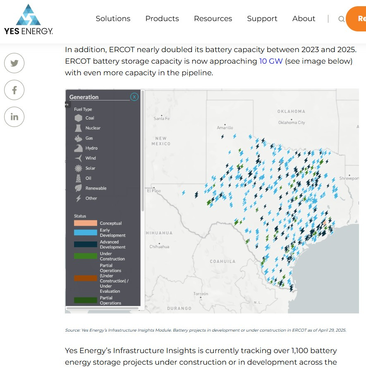This screenshot has width=366, height=368.
Task: Click the Yes Energy logo
Action: coord(29,20)
